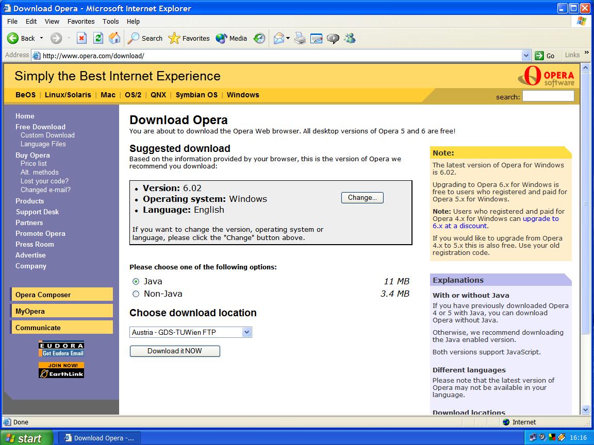Open the Back button history dropdown arrow
The height and width of the screenshot is (445, 594).
(42, 38)
